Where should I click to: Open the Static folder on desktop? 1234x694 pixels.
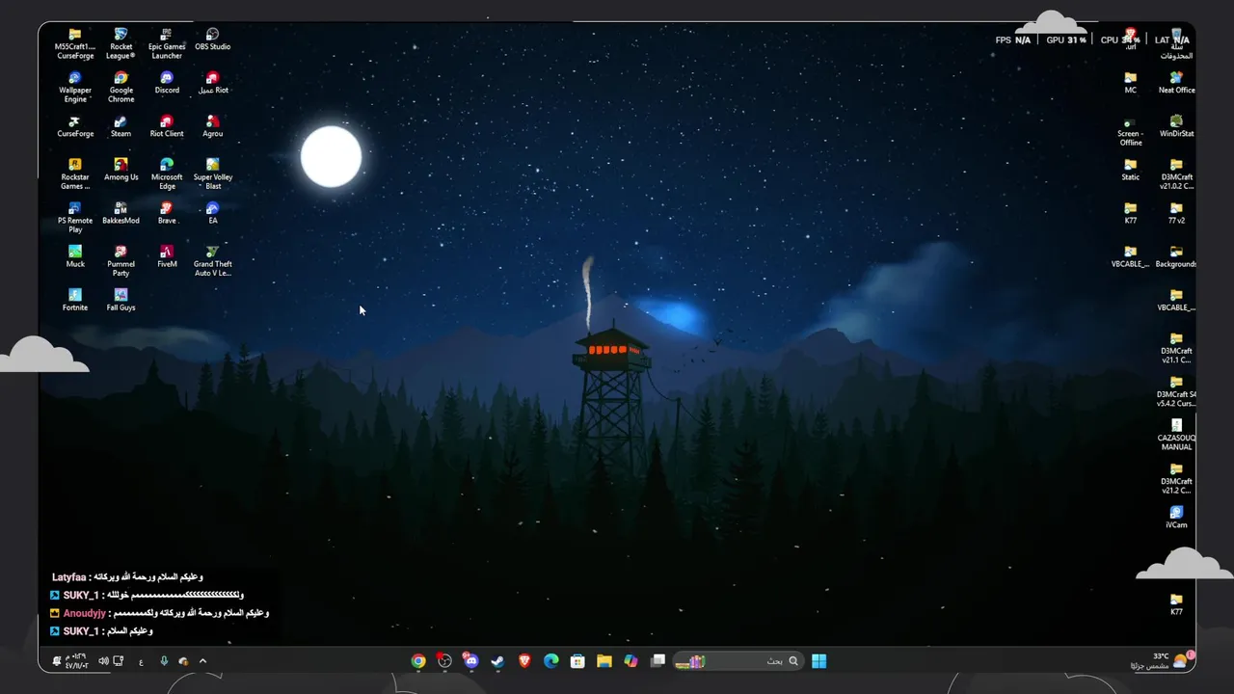click(x=1130, y=170)
